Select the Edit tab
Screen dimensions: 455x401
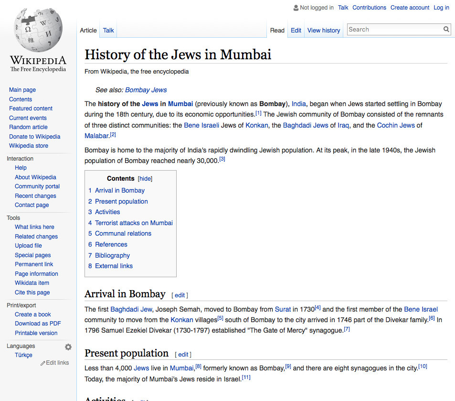coord(296,31)
